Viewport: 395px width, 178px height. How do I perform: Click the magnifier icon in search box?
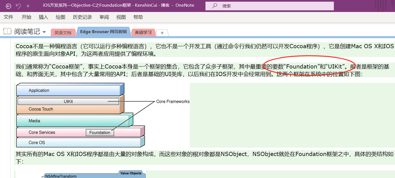coord(215,6)
